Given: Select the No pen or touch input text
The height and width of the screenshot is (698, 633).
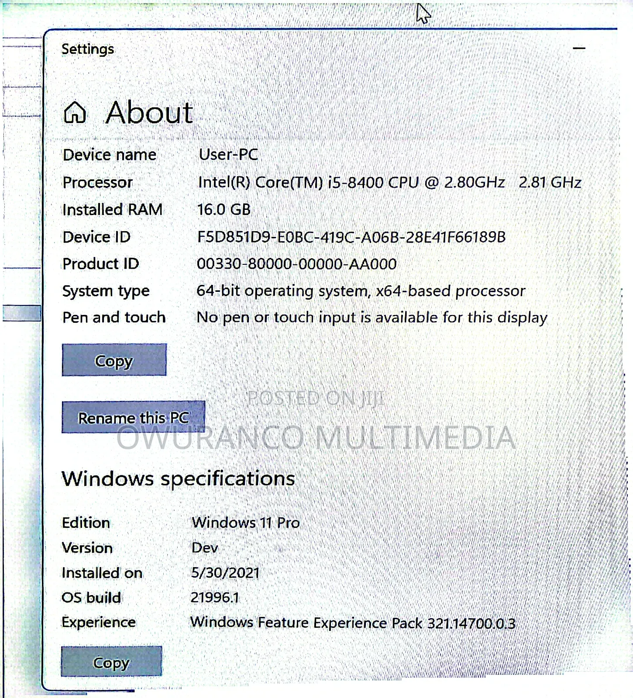Looking at the screenshot, I should pyautogui.click(x=372, y=318).
